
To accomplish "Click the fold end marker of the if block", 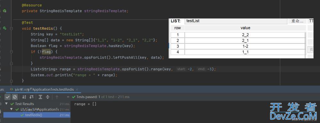I will pos(12,63).
